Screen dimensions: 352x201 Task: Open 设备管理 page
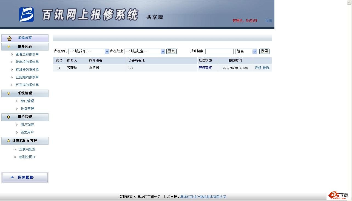coord(27,109)
